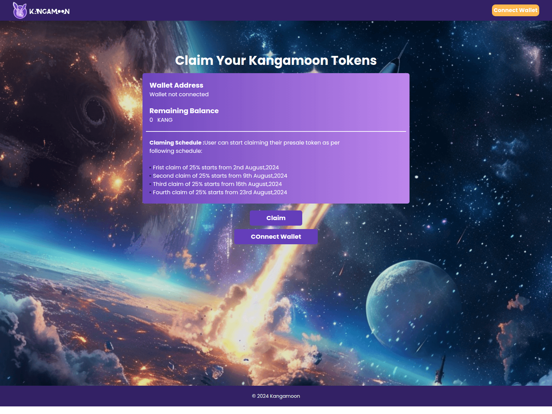Click the 'following schedule:' text line
This screenshot has height=414, width=552.
tap(176, 151)
